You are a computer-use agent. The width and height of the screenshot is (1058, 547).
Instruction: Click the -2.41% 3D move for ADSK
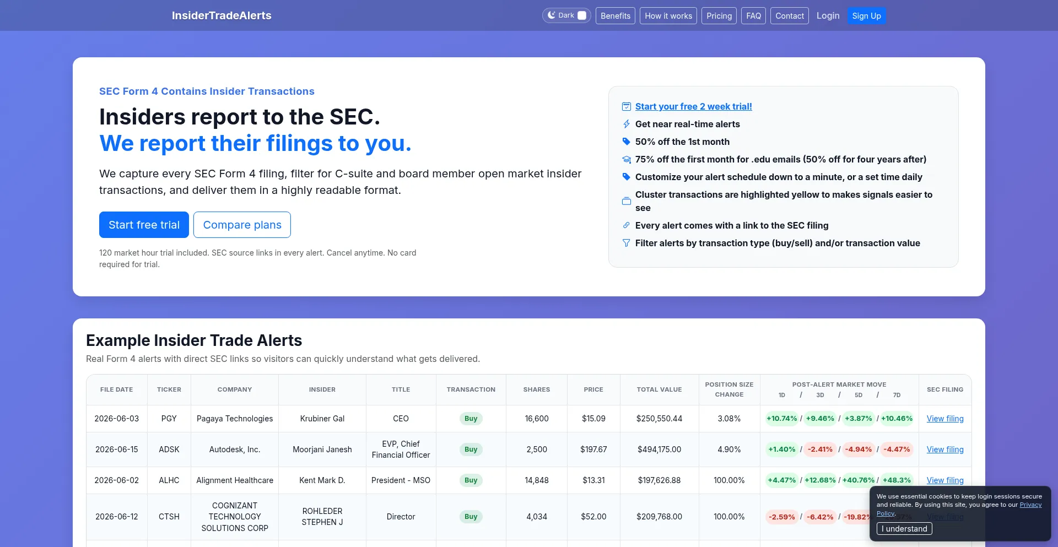pyautogui.click(x=820, y=449)
